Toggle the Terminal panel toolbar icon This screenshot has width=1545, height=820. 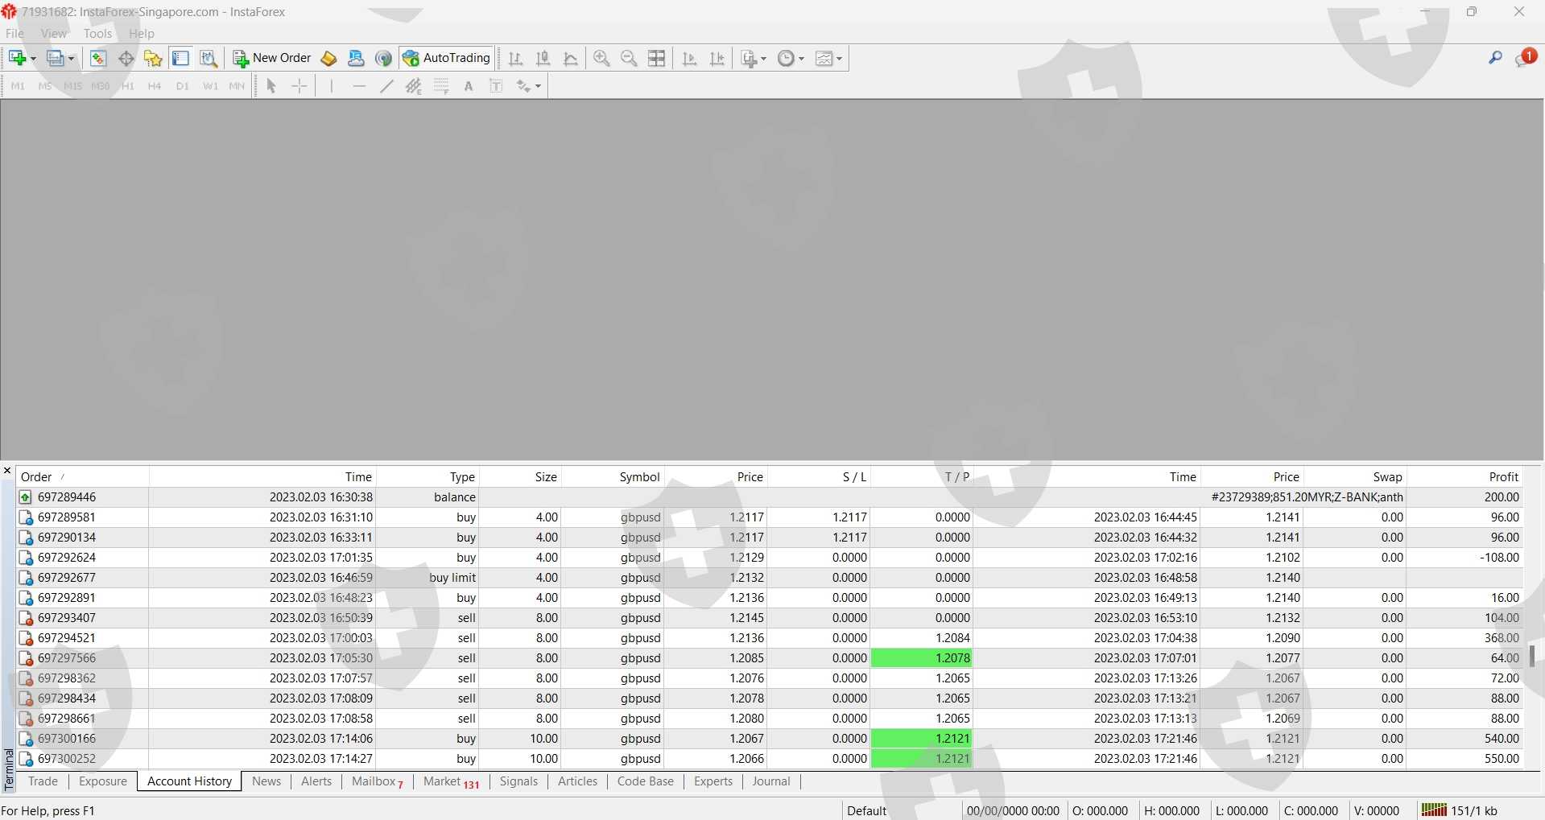click(180, 58)
